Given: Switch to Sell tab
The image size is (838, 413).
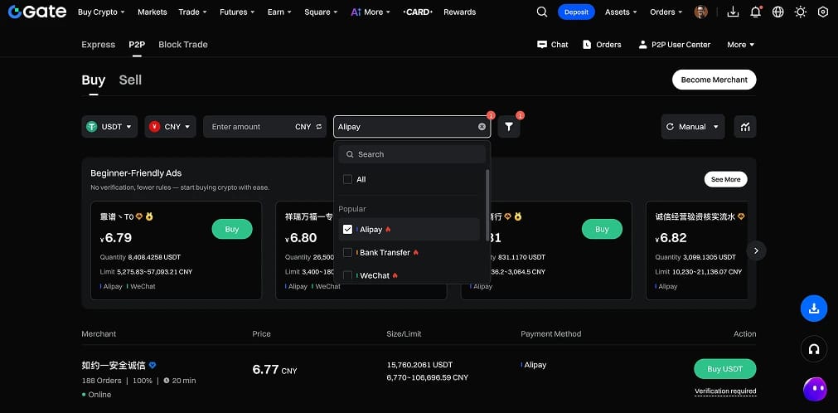Looking at the screenshot, I should pyautogui.click(x=130, y=80).
